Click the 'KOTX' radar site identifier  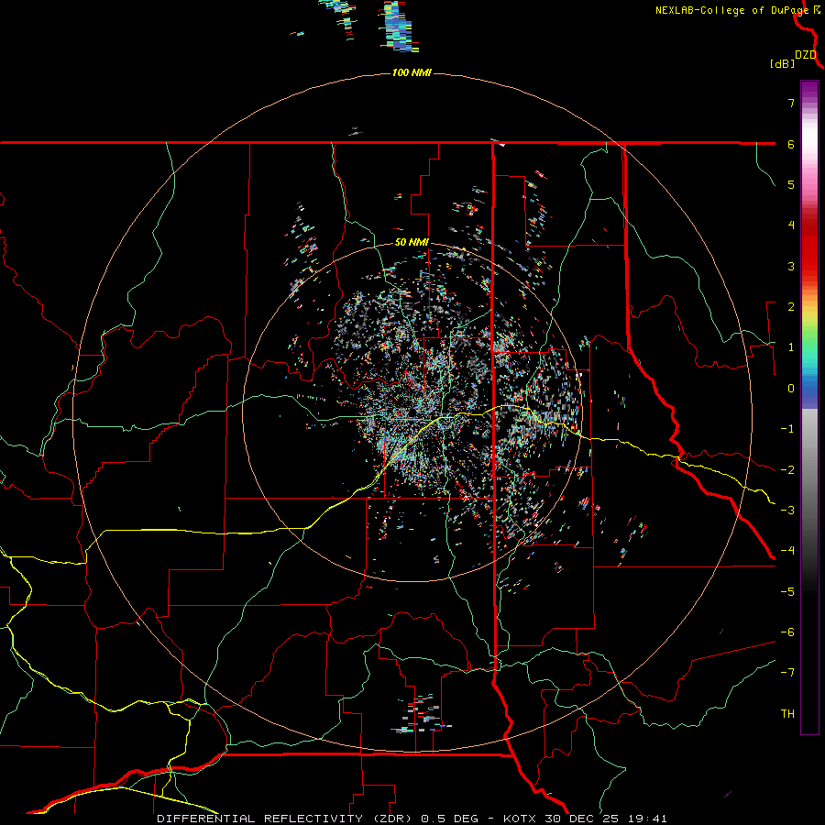click(x=521, y=819)
